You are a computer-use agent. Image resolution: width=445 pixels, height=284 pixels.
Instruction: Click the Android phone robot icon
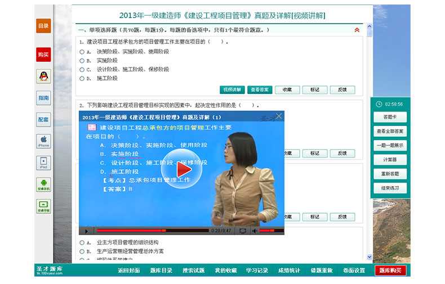[x=43, y=184]
